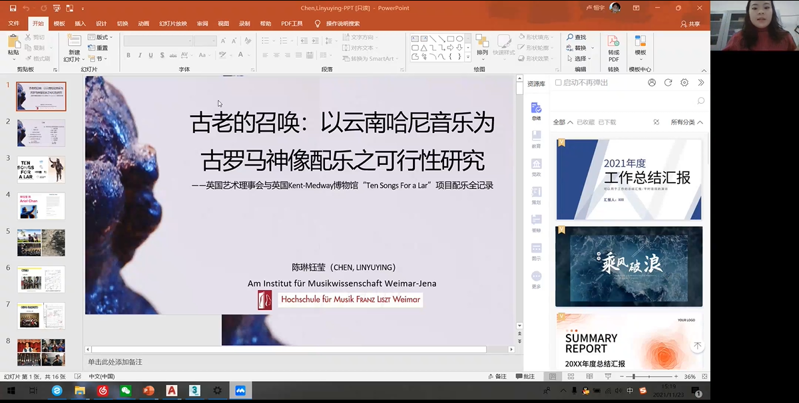
Task: Click the save icon in quick access toolbar
Action: (x=13, y=8)
